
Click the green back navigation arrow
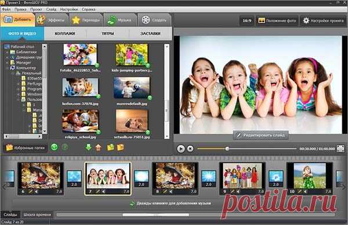coord(55,147)
